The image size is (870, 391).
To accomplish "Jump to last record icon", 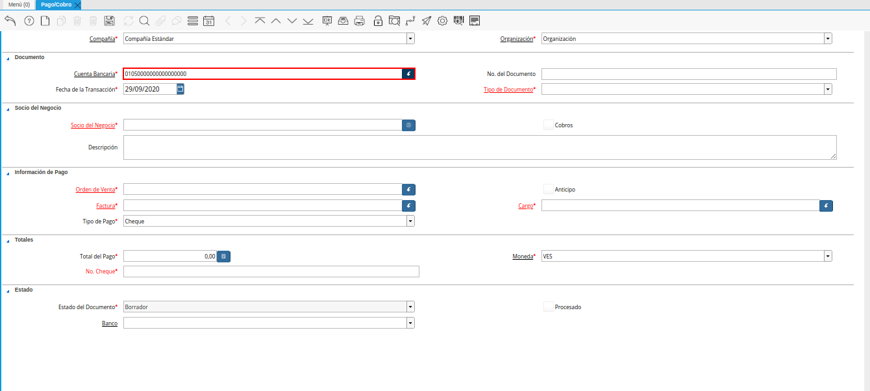I will [x=308, y=21].
